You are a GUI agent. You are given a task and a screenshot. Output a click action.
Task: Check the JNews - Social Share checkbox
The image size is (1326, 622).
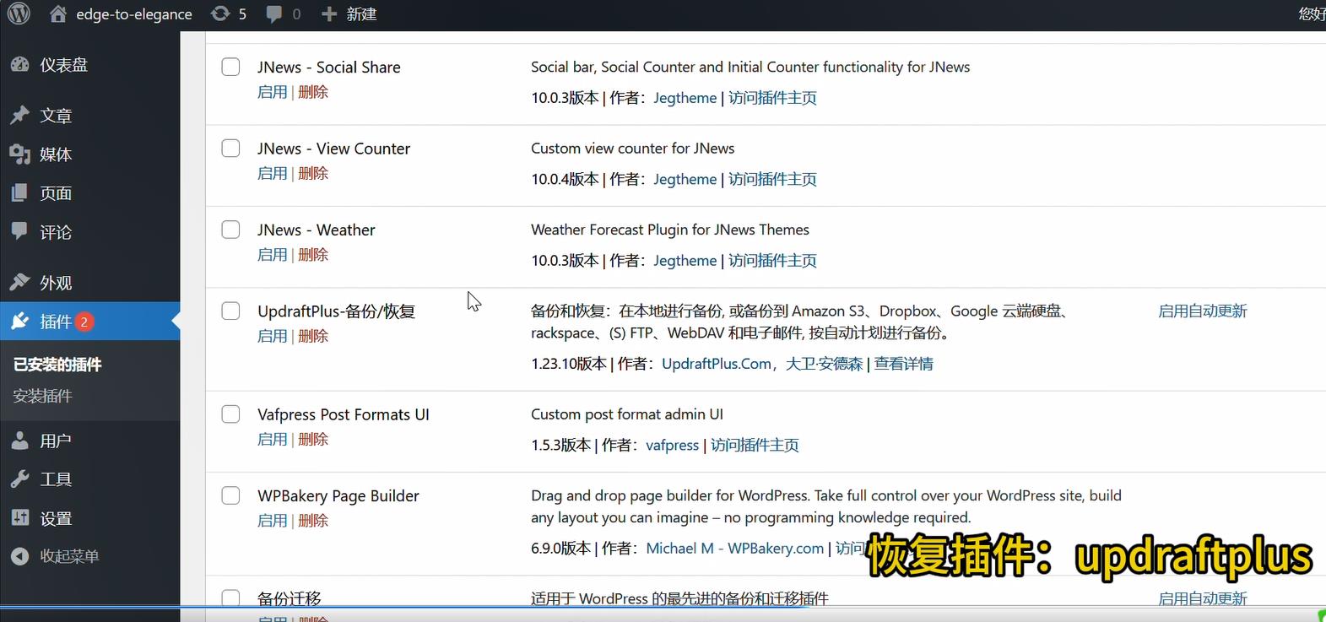tap(230, 68)
